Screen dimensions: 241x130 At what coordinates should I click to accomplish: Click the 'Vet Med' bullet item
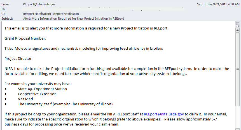tap(25, 99)
